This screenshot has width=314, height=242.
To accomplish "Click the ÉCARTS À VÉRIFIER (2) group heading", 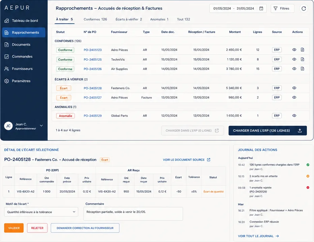I will [71, 79].
